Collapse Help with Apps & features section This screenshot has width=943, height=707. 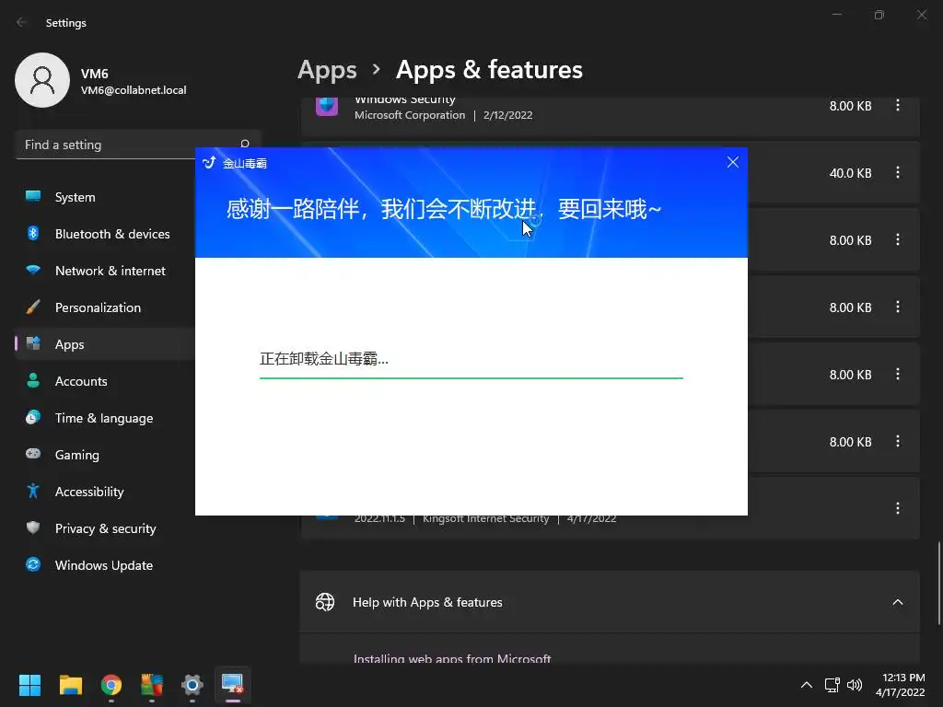point(897,602)
